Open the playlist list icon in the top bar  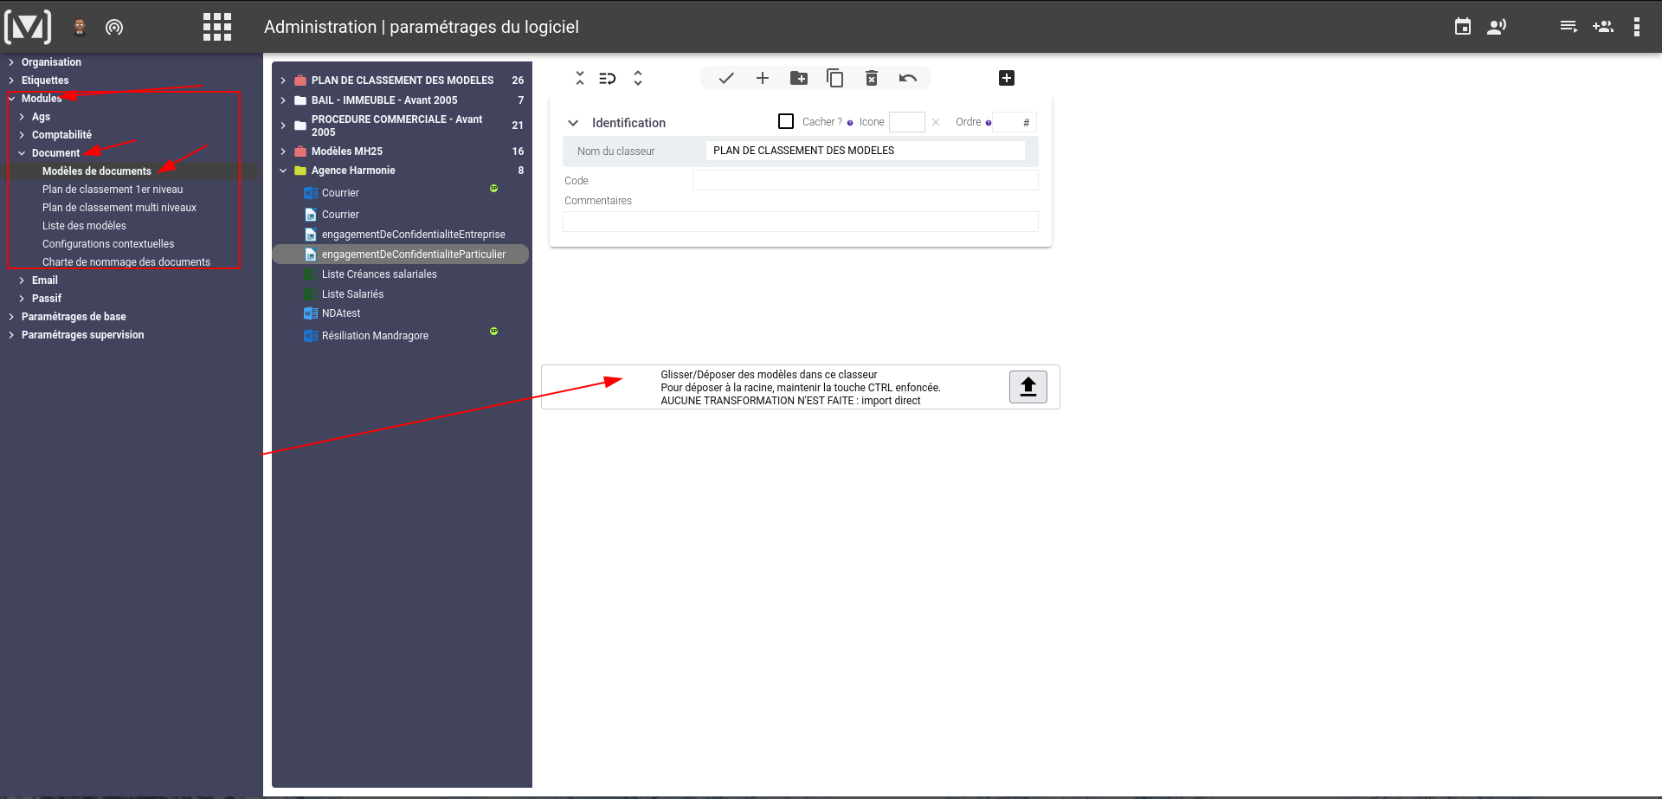click(x=1569, y=27)
